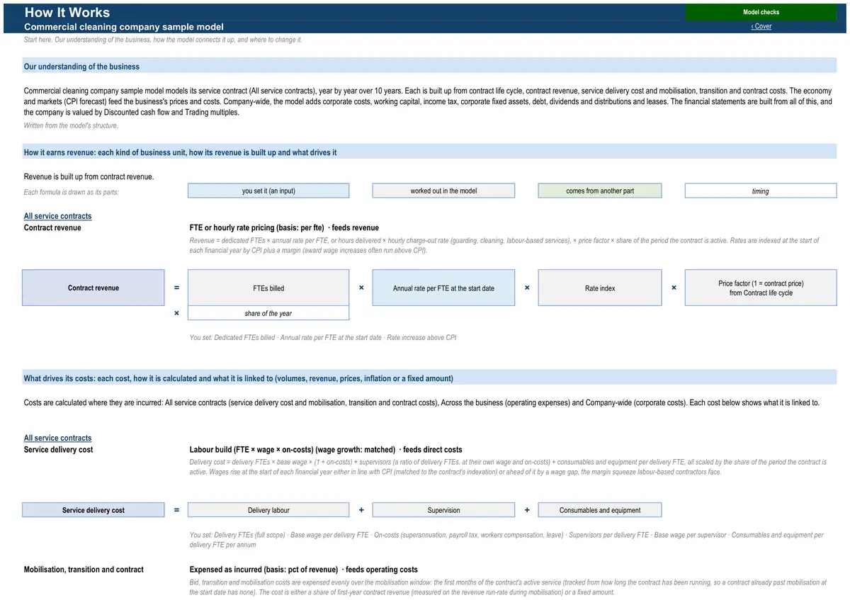Click the FTEs billed box
The width and height of the screenshot is (850, 600).
268,288
